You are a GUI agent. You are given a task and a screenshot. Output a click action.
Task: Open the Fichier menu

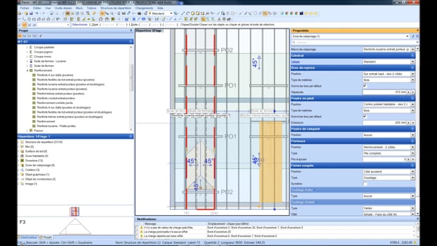[25, 8]
